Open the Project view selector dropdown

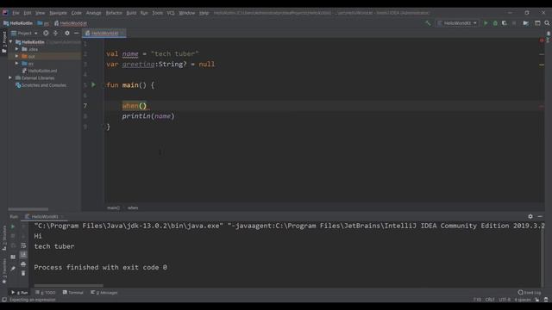tap(24, 33)
